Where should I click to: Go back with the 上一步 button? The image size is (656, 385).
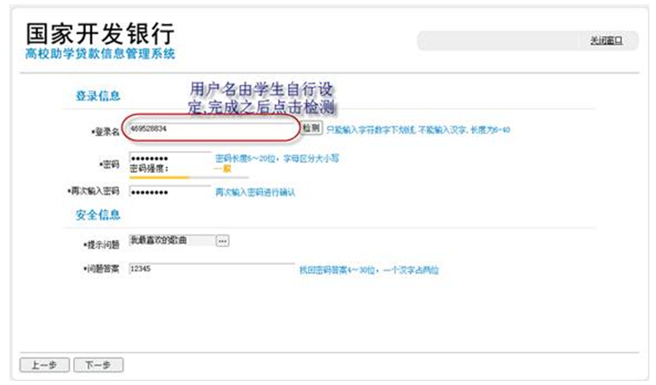tap(42, 364)
